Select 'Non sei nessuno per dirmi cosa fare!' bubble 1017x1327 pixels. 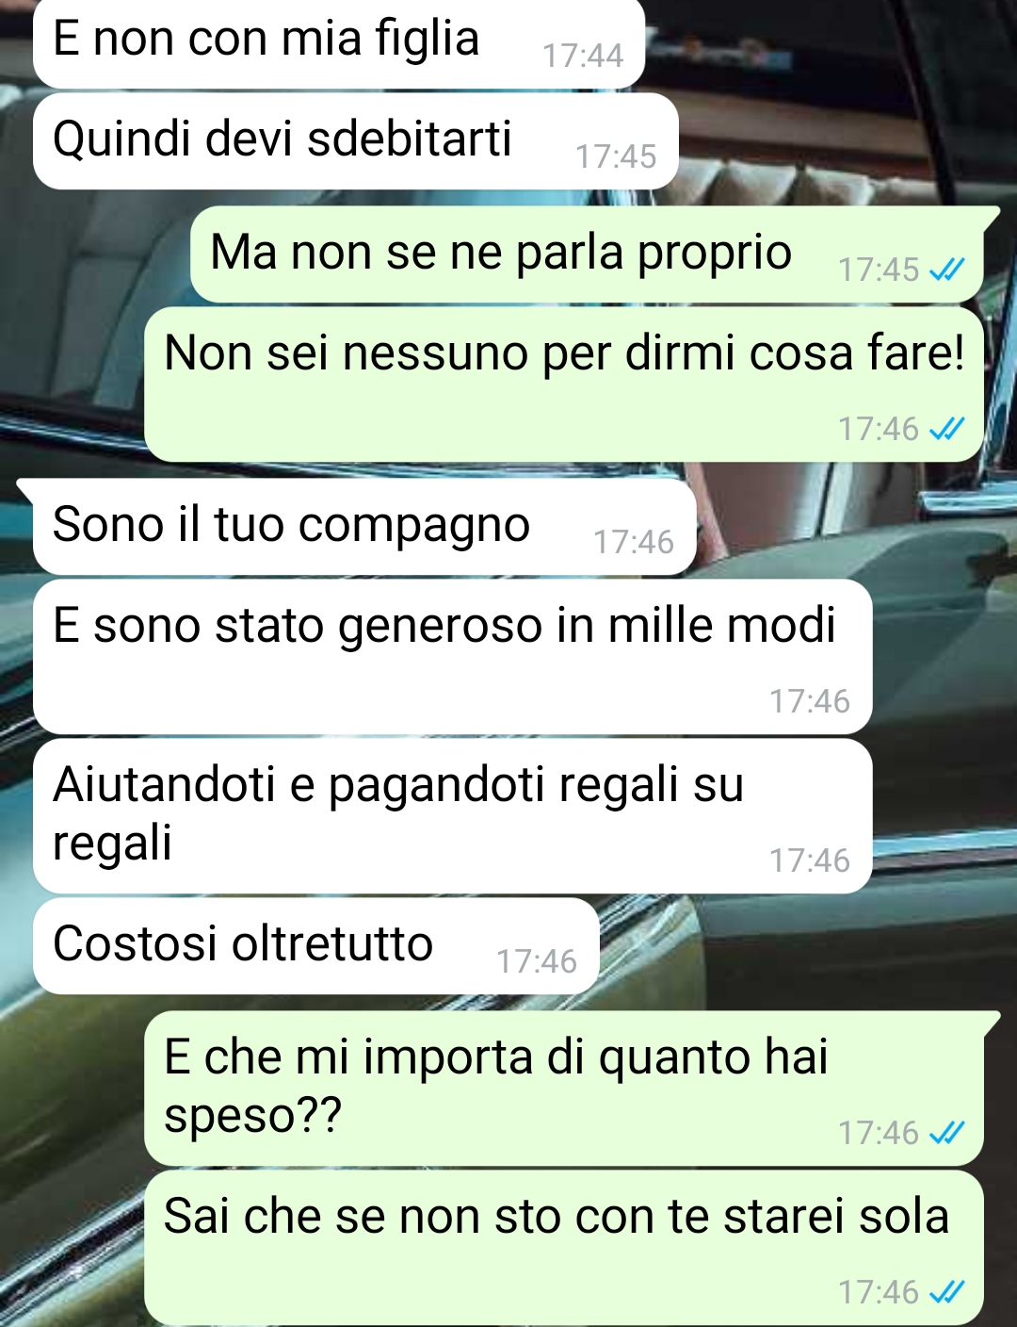[564, 385]
